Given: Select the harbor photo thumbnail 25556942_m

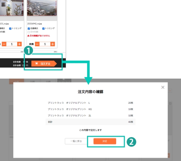Looking at the screenshot, I should coord(42,8).
